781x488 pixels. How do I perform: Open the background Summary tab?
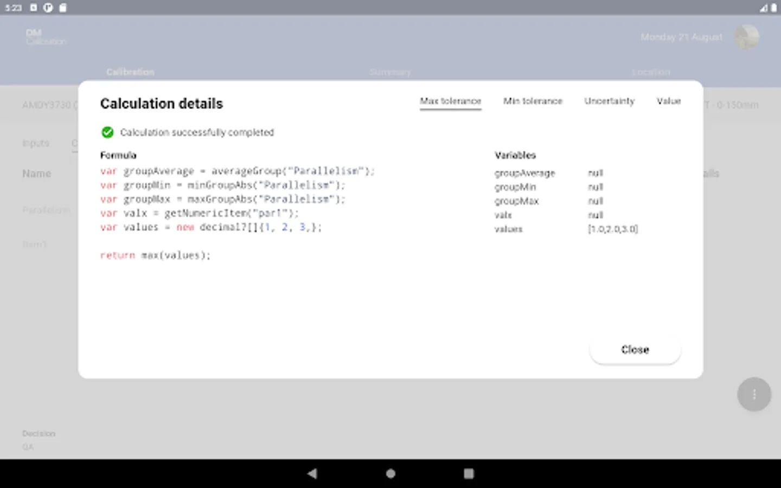[x=390, y=72]
